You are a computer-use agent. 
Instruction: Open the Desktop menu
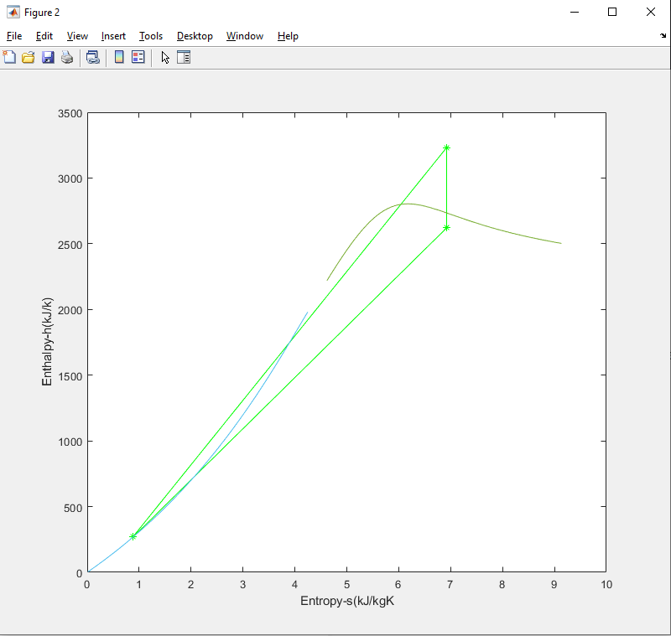coord(194,36)
